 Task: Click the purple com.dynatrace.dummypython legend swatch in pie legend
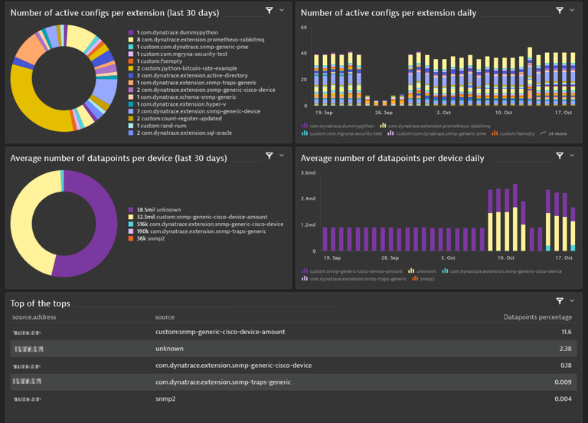[131, 33]
